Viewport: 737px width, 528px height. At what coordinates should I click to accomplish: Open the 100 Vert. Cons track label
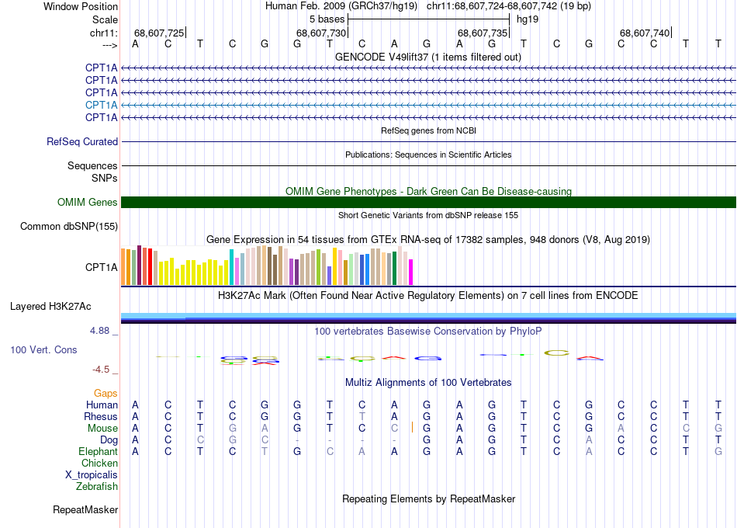43,350
